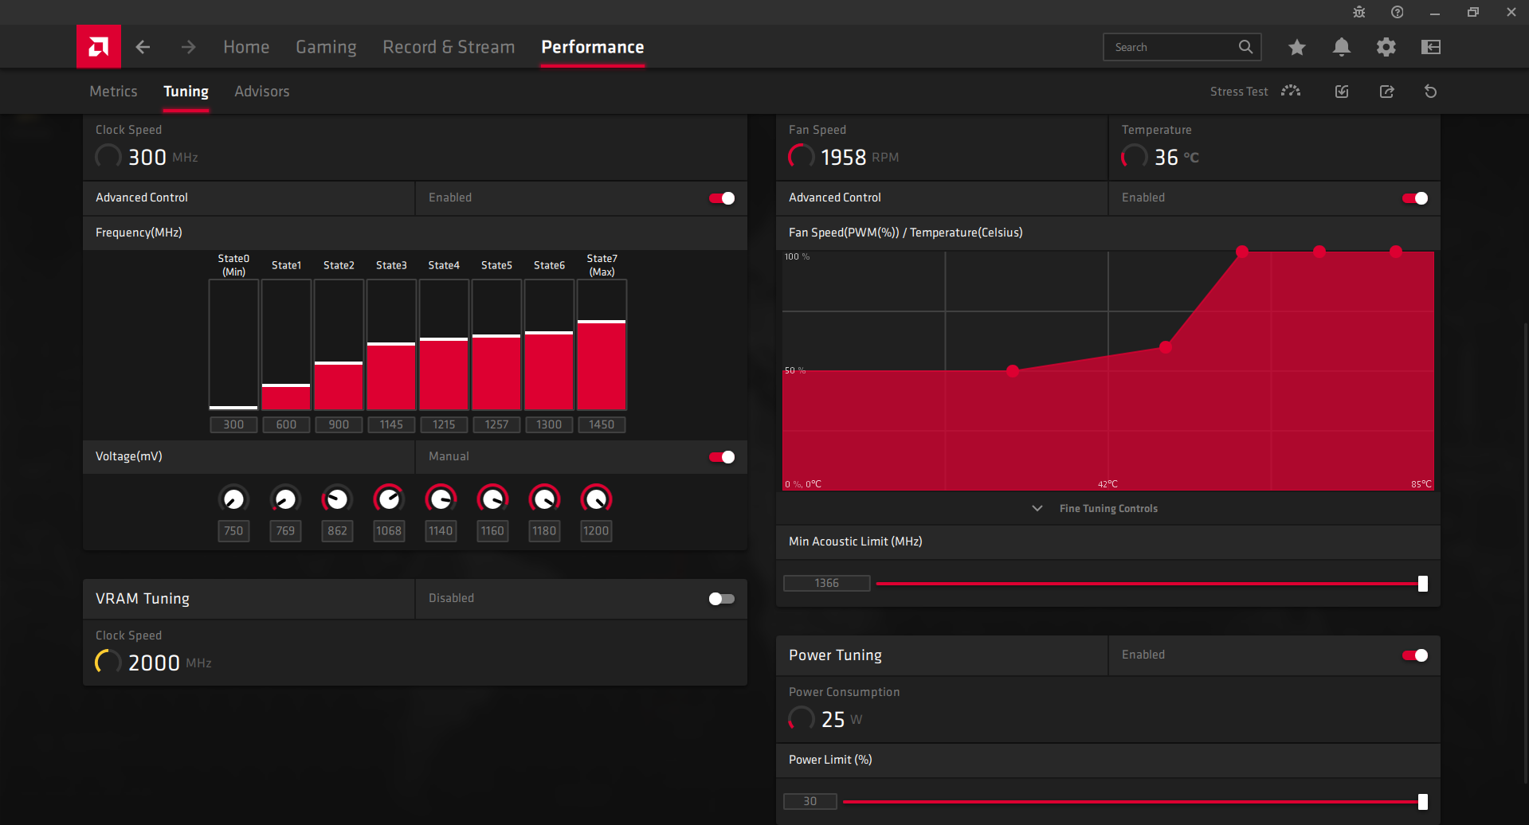Click the State7 voltage knob above 1200
This screenshot has height=825, width=1529.
point(596,499)
